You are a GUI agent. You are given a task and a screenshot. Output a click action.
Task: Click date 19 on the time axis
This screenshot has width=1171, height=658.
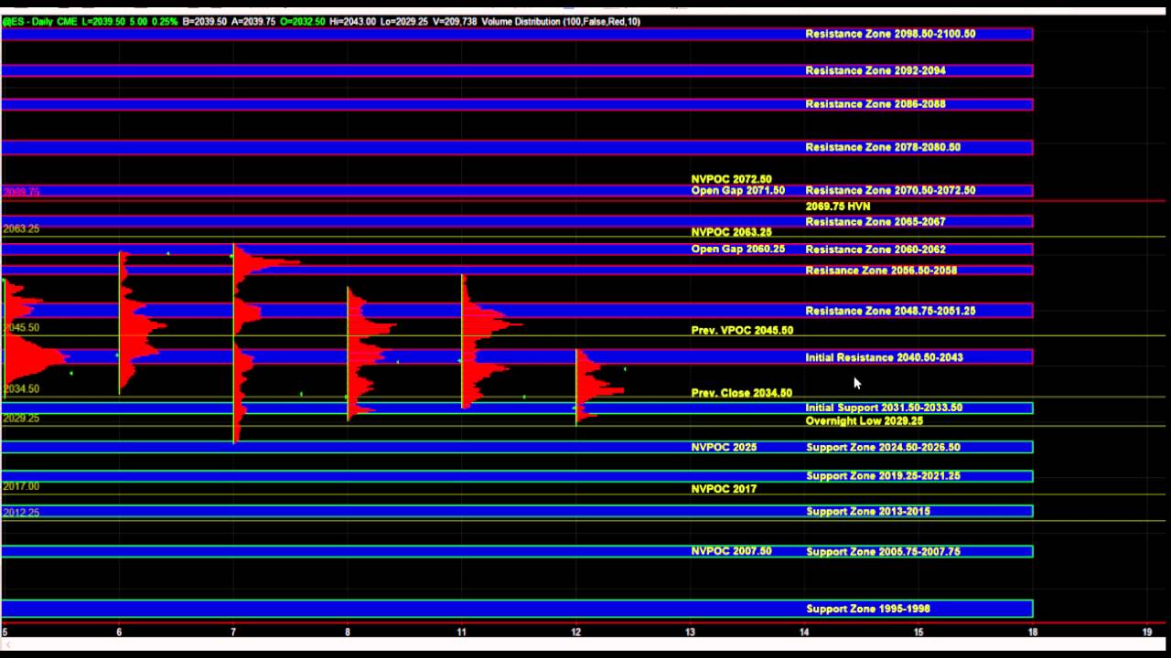pyautogui.click(x=1147, y=632)
